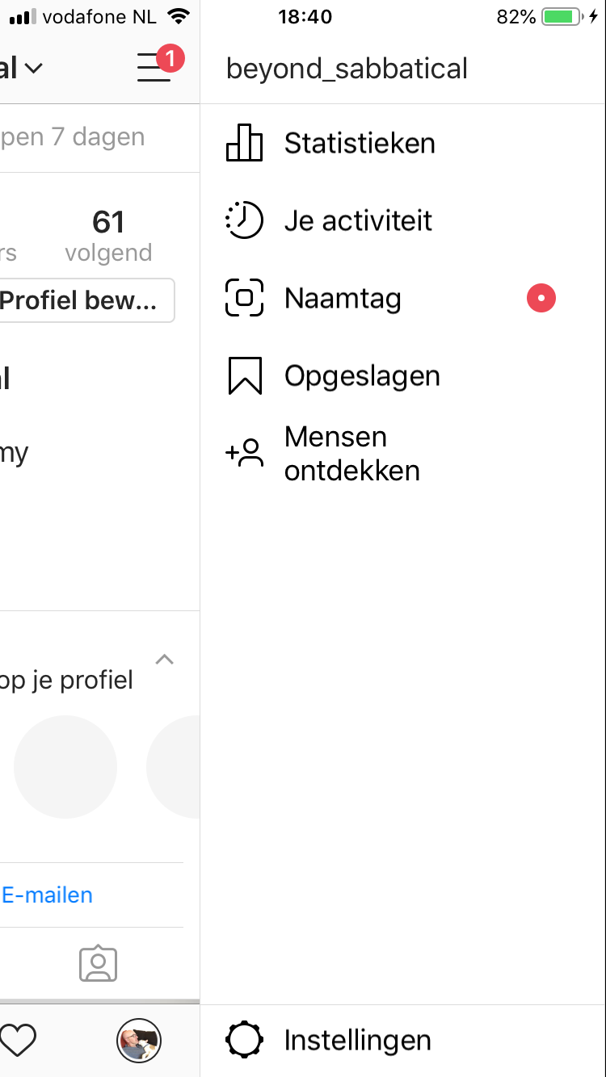Screen dimensions: 606x1077
Task: Tap the Opgeslagen bookmark icon
Action: pyautogui.click(x=244, y=376)
